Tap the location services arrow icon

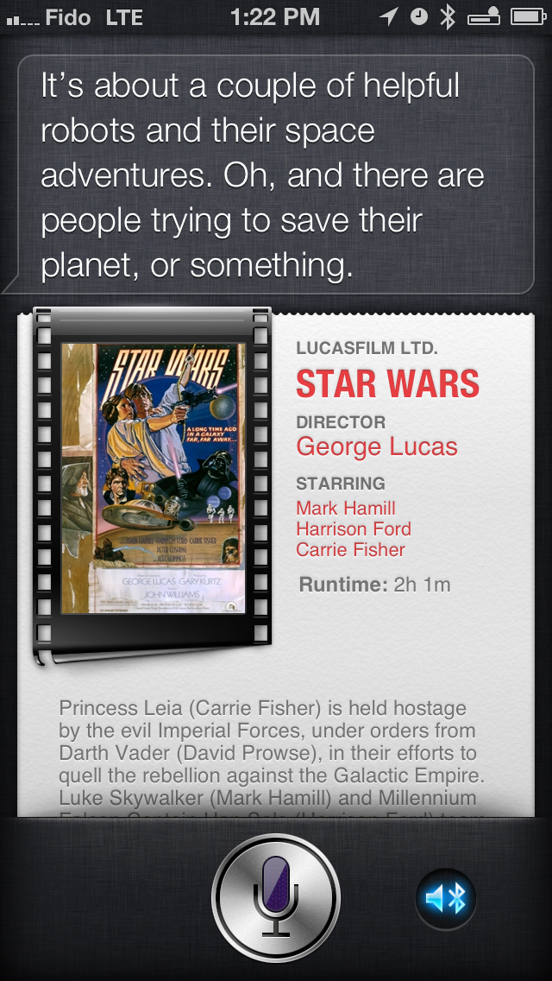[x=389, y=17]
